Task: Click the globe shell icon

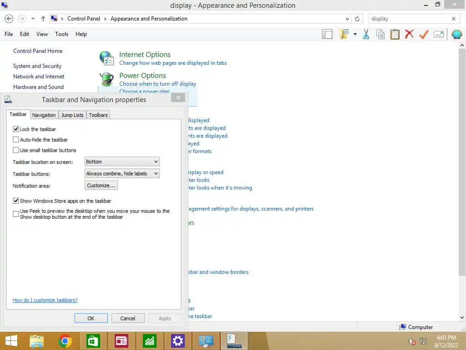Action: pos(456,34)
